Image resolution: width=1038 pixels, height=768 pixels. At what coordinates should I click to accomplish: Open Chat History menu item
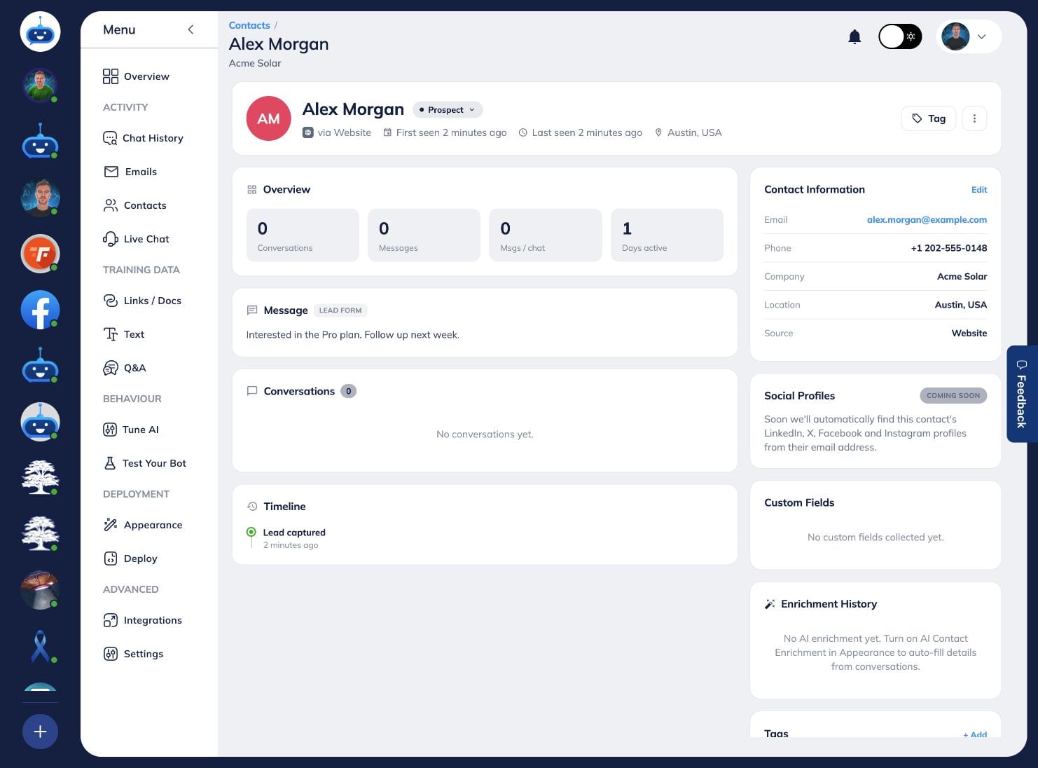[x=143, y=138]
